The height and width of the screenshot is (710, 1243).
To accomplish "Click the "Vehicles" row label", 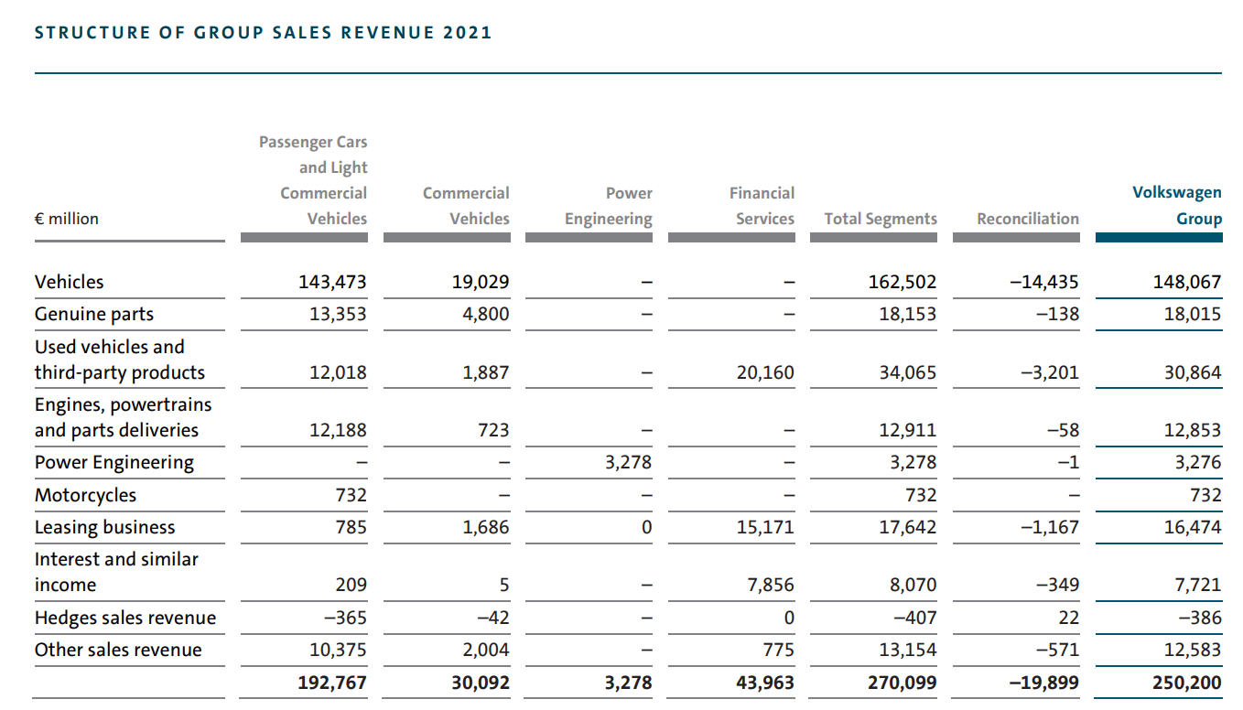I will click(x=70, y=282).
